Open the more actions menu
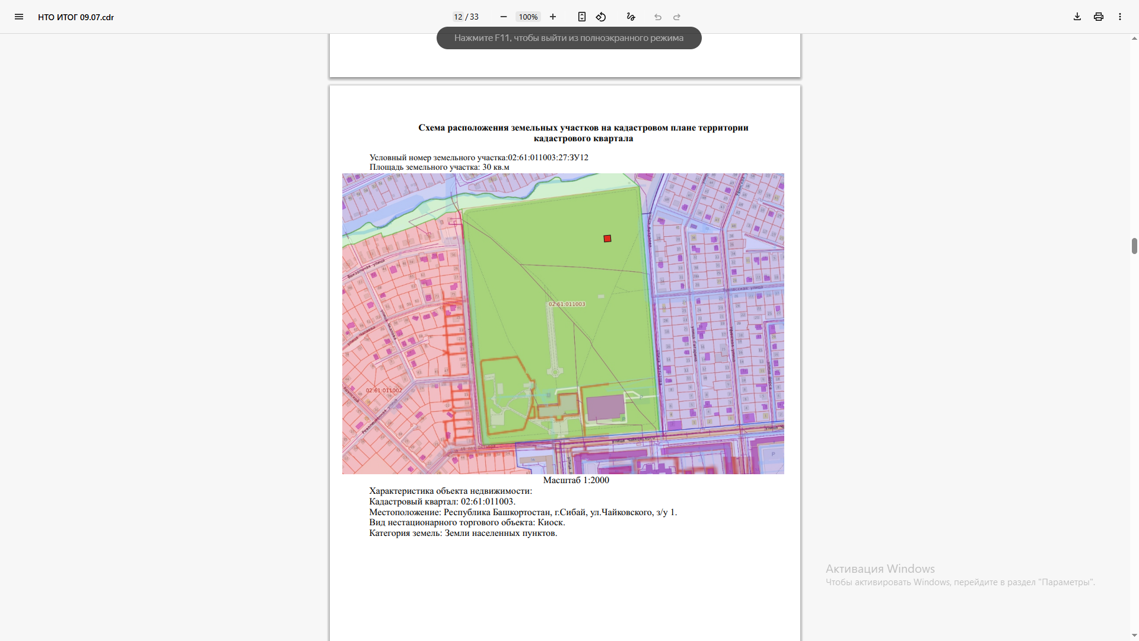Screen dimensions: 1139x641 (1120, 17)
